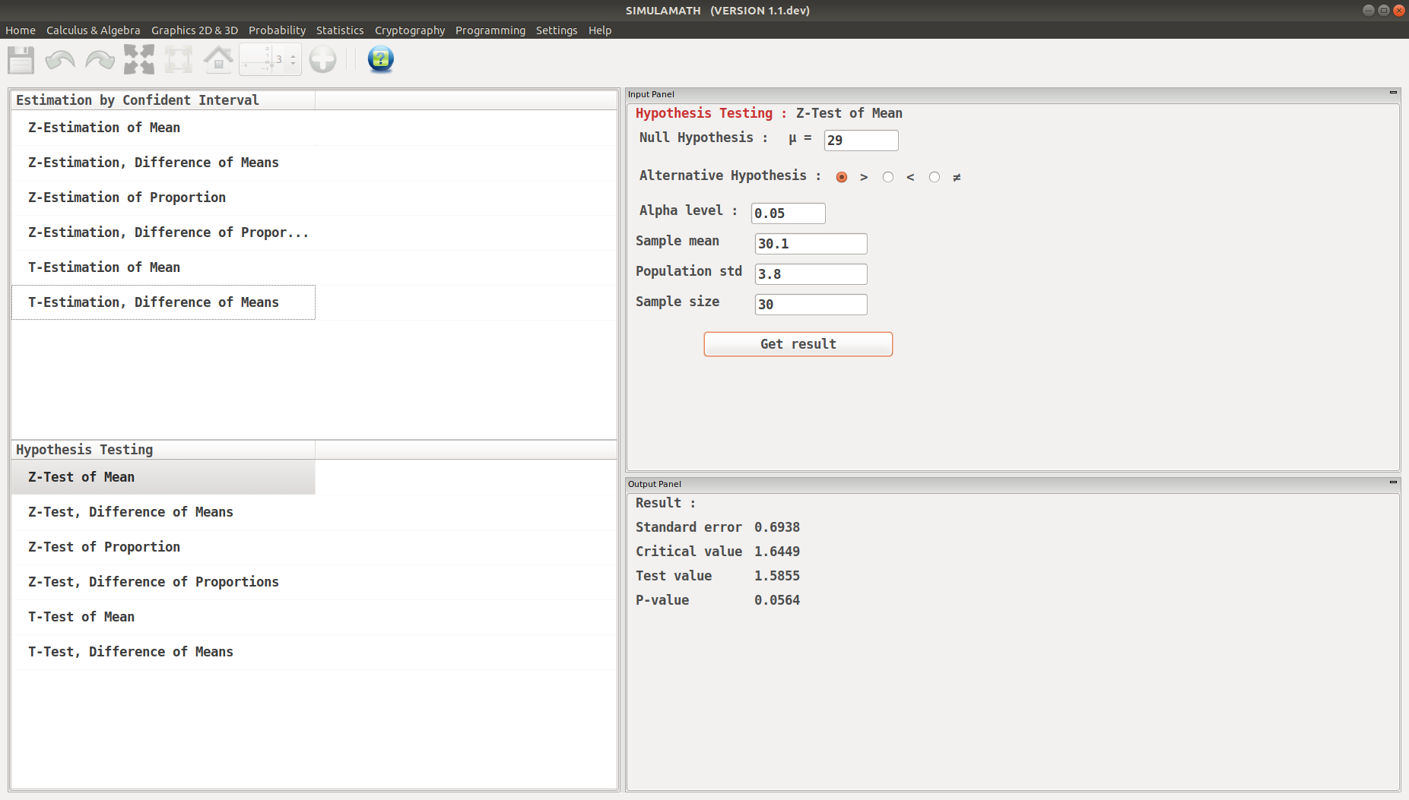Select the less-than alternative hypothesis radio
This screenshot has width=1409, height=800.
pos(887,177)
